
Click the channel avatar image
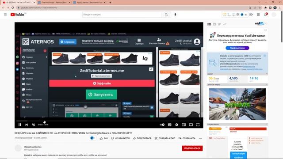point(18,148)
